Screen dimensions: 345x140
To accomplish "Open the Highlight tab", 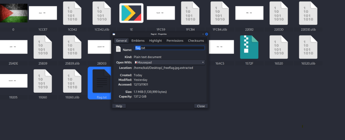I will (155, 41).
